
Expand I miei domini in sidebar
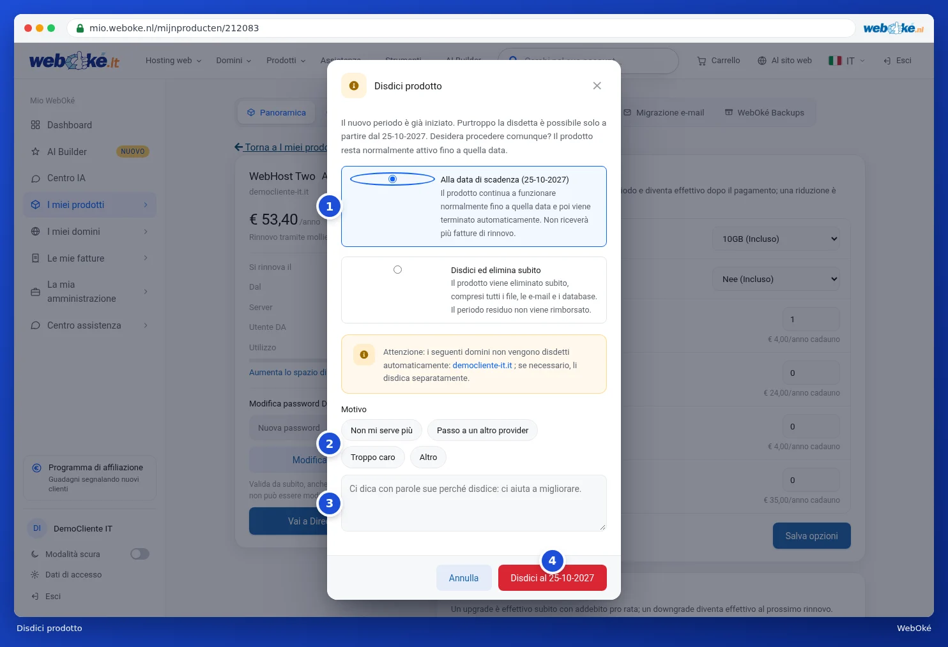90,232
